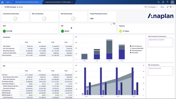Screen dimensions: 176x99
Task: Select the Capital Expenses row in P&L
Action: (x=37, y=97)
